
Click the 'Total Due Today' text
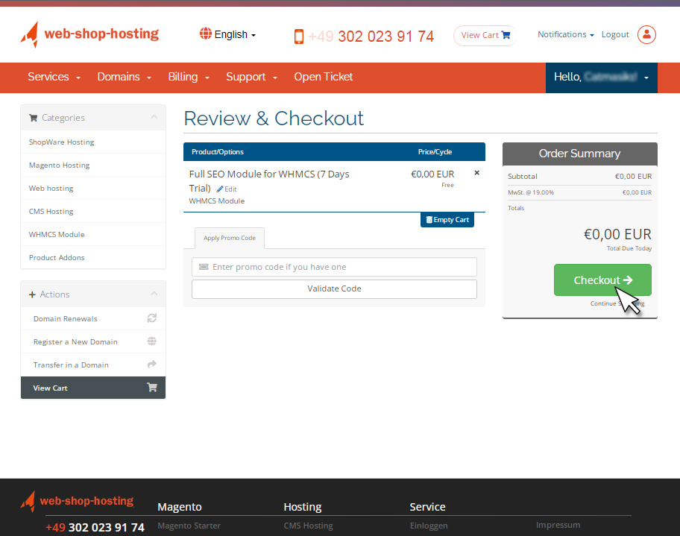pyautogui.click(x=629, y=248)
